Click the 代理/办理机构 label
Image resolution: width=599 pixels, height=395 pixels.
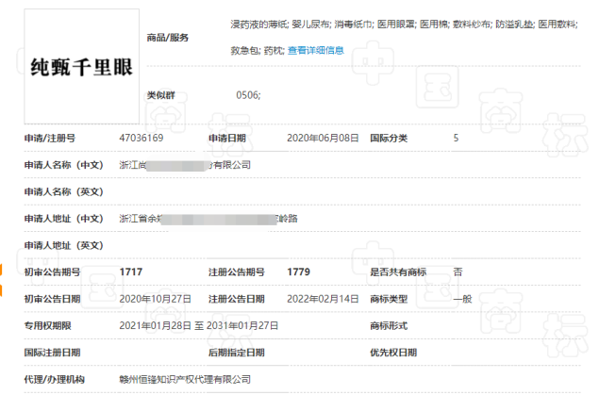[55, 379]
